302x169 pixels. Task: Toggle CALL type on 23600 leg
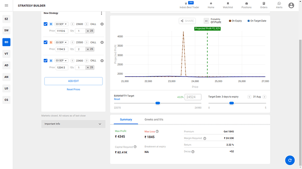pyautogui.click(x=93, y=24)
